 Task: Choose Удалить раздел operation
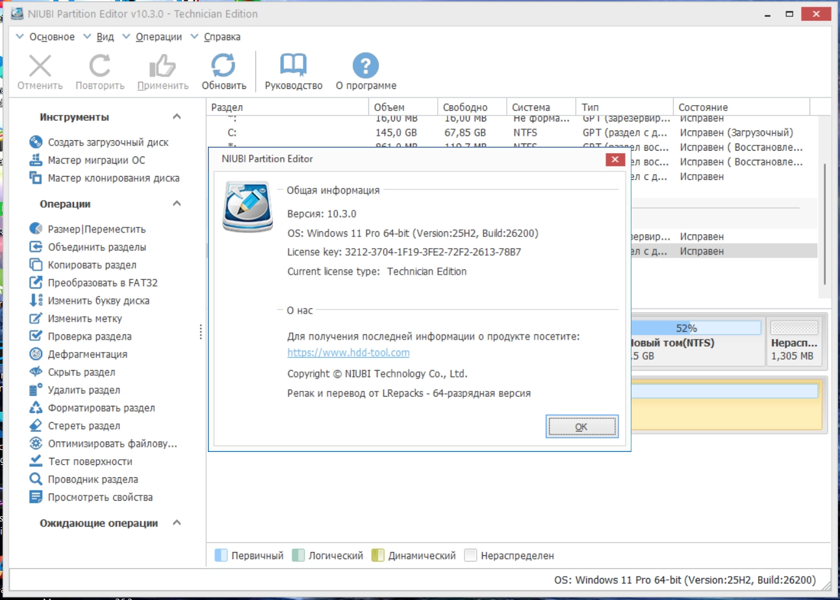[75, 390]
